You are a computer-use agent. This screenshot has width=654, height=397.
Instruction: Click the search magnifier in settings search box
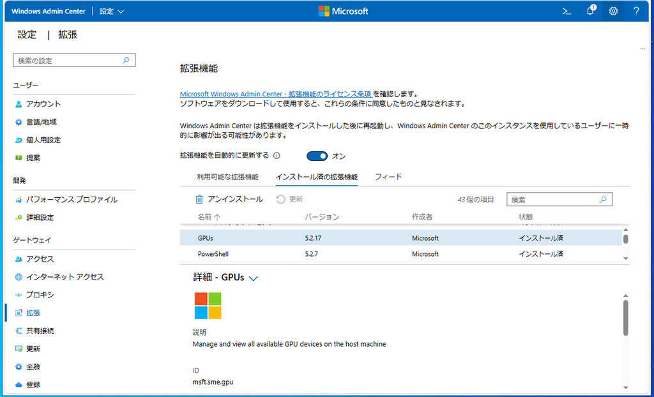click(x=126, y=61)
